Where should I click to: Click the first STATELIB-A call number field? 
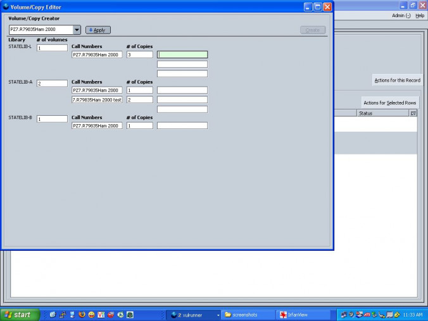tap(97, 90)
